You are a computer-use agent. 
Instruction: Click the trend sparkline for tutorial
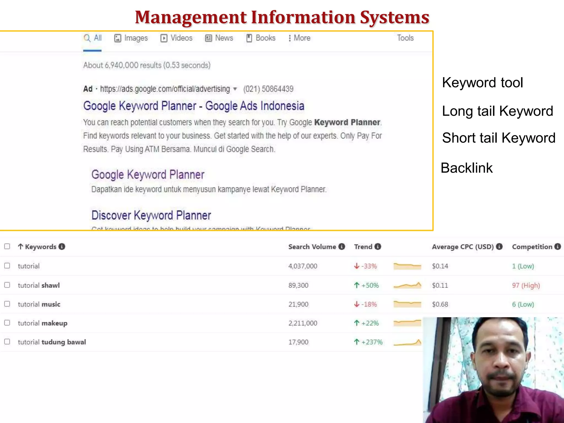407,266
